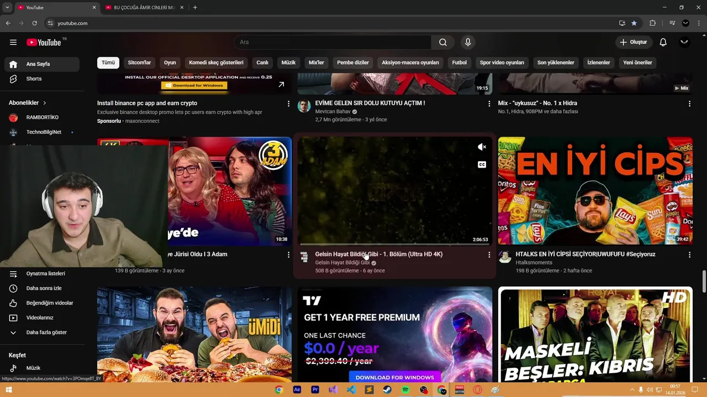Open Mevtcan Bahav channel avatar
This screenshot has height=397, width=707.
[304, 106]
